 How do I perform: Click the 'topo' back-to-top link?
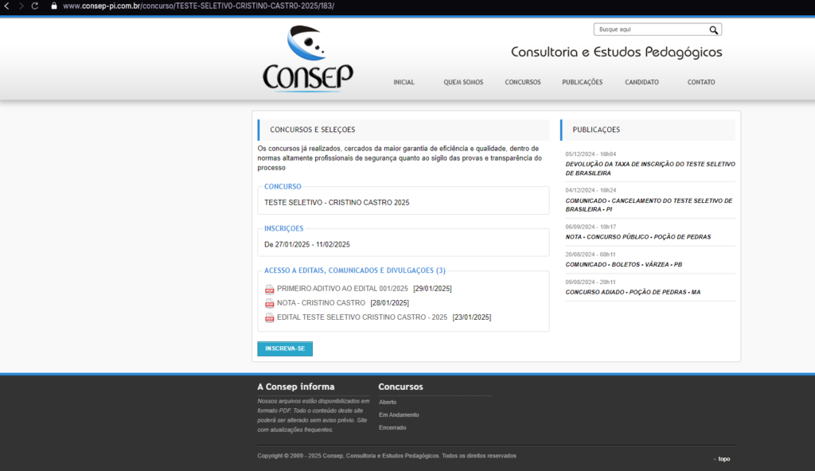click(724, 459)
